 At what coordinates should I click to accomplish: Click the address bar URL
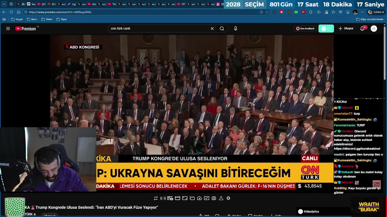point(60,12)
